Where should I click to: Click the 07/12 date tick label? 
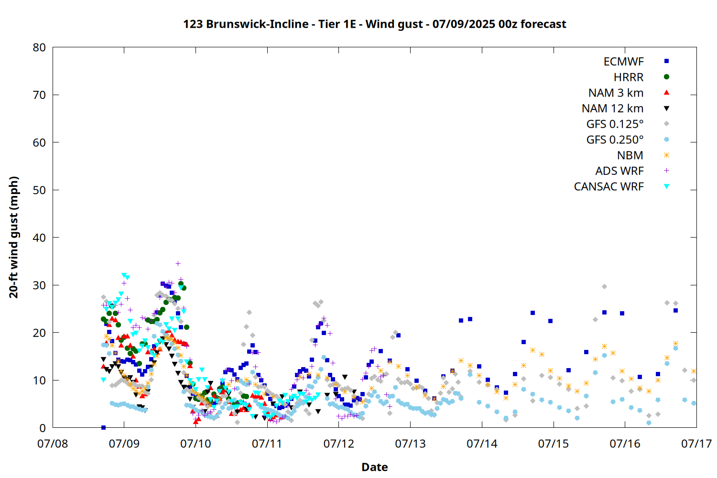click(339, 444)
